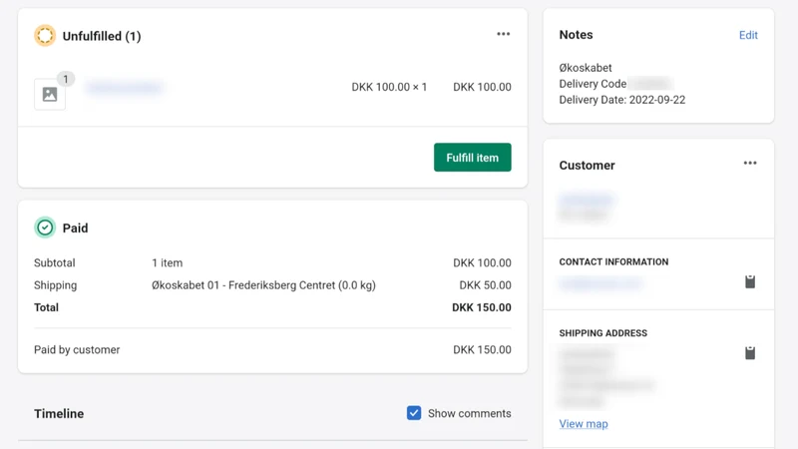Click the SHIPPING ADDRESS heading

(x=603, y=333)
